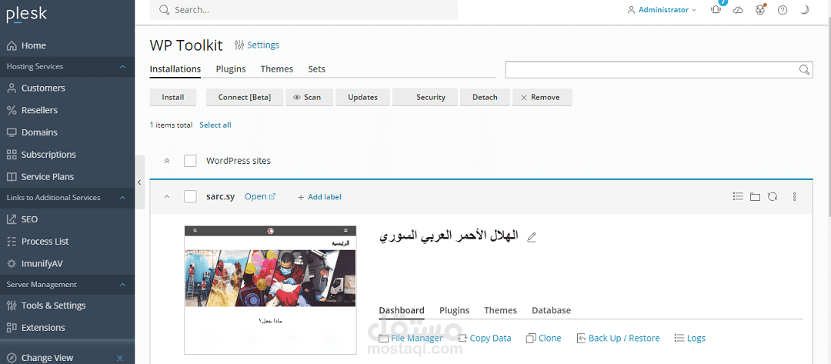This screenshot has width=831, height=364.
Task: Click the top Search field
Action: click(304, 9)
